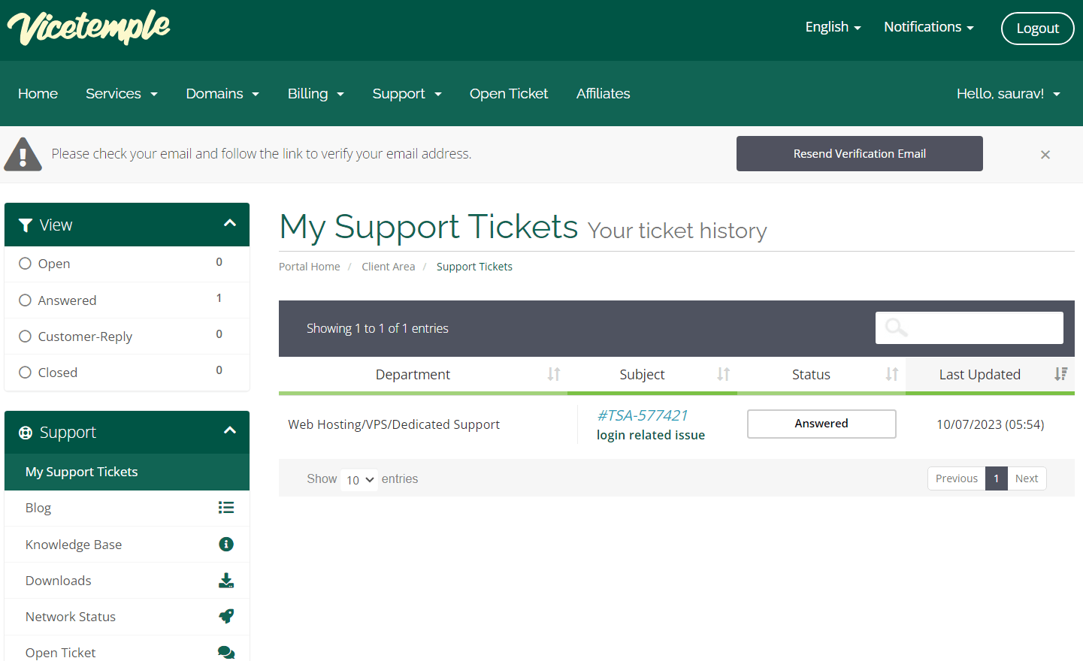Collapse the Support panel with its chevron
1083x661 pixels.
tap(229, 430)
